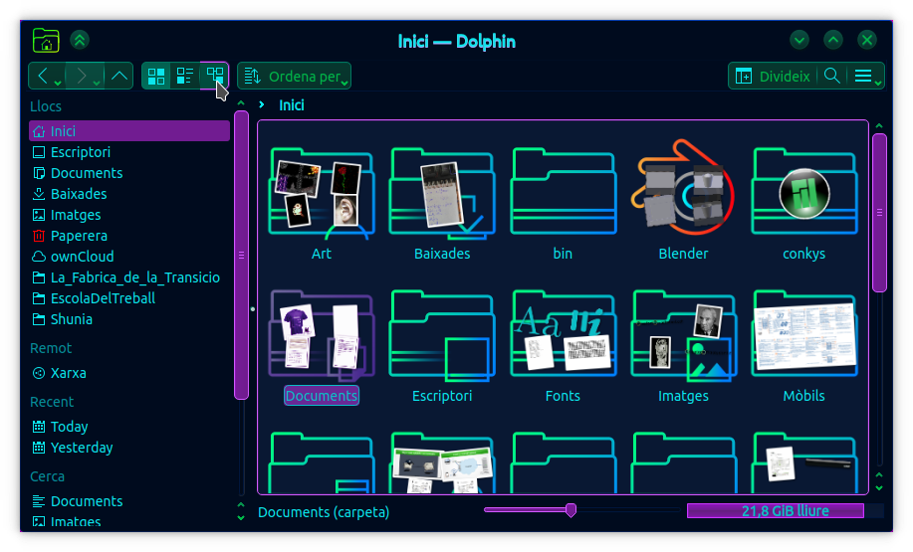Click file view scrollbar up arrow
913x552 pixels.
pyautogui.click(x=879, y=125)
